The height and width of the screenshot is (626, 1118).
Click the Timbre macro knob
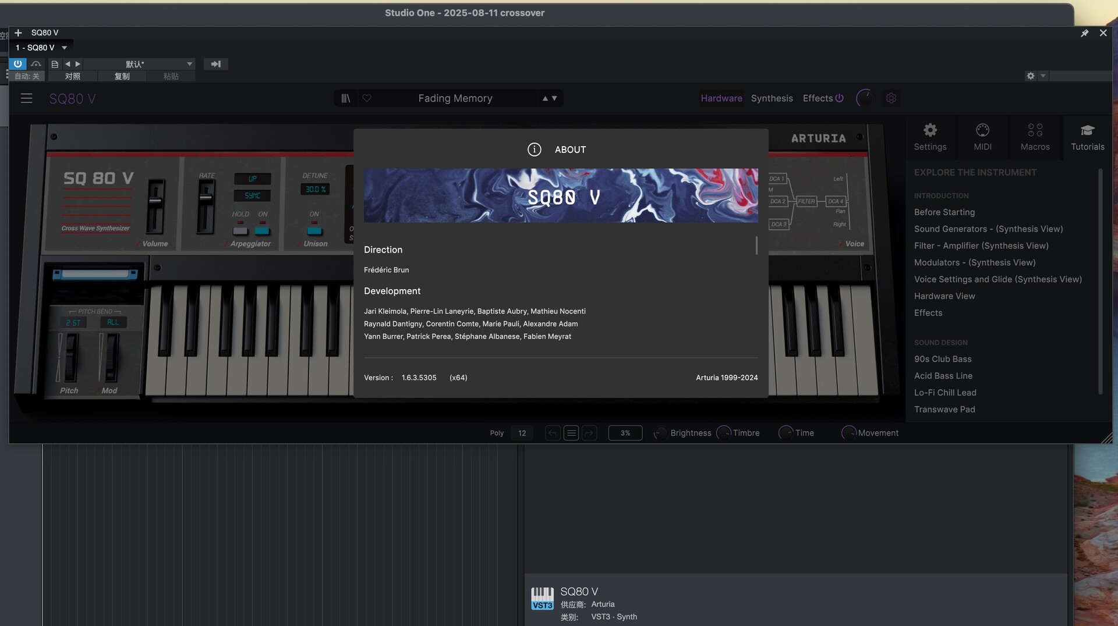tap(724, 433)
